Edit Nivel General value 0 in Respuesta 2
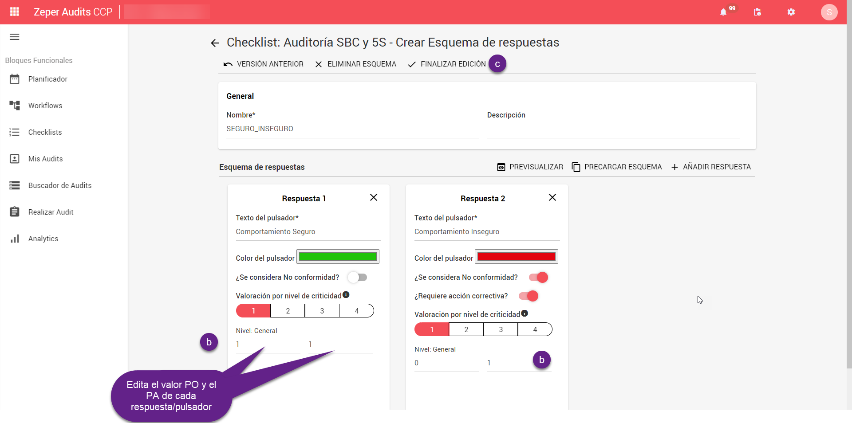This screenshot has width=852, height=423. pos(446,363)
